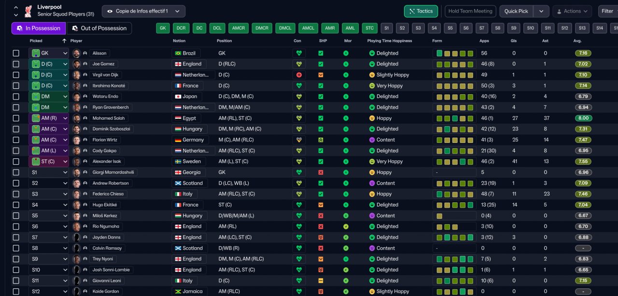Select the GK position slot chip
Image resolution: width=618 pixels, height=296 pixels.
(x=163, y=28)
